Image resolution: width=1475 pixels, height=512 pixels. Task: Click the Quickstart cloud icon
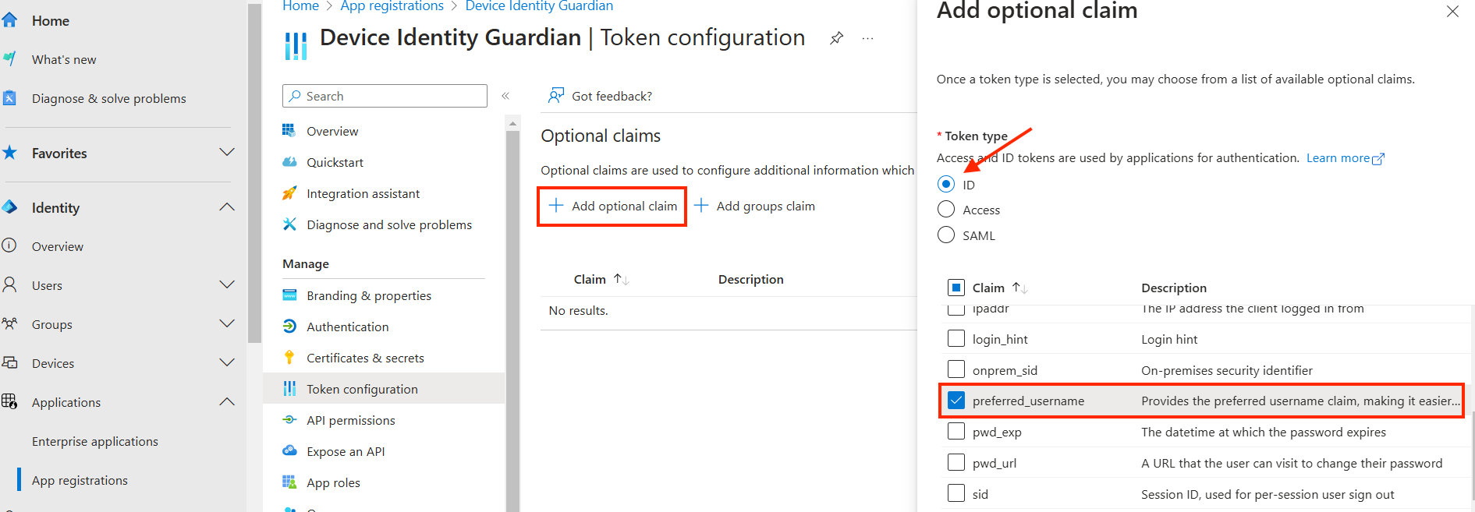289,162
